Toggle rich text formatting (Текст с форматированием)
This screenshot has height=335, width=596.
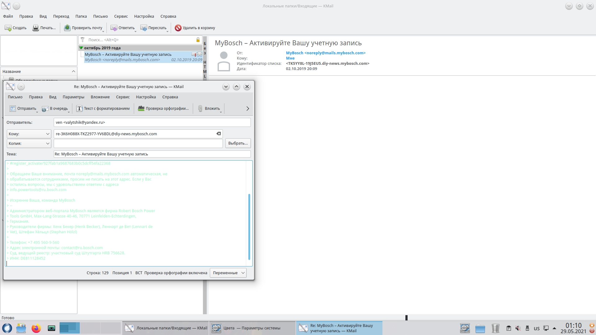[x=79, y=109]
